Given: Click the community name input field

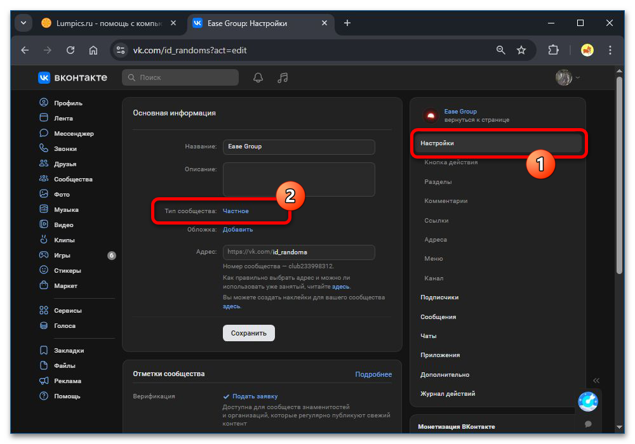Looking at the screenshot, I should [x=298, y=147].
